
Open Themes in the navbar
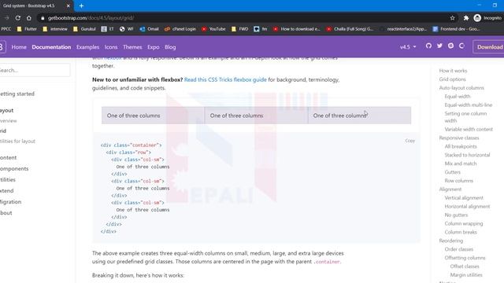[132, 47]
